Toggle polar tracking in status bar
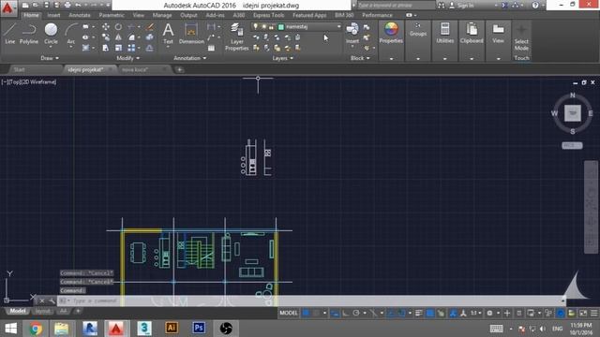The width and height of the screenshot is (600, 337). (356, 313)
